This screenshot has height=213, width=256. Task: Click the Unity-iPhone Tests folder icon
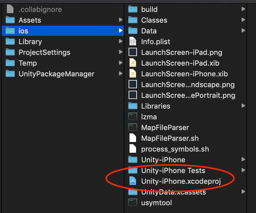tap(133, 170)
